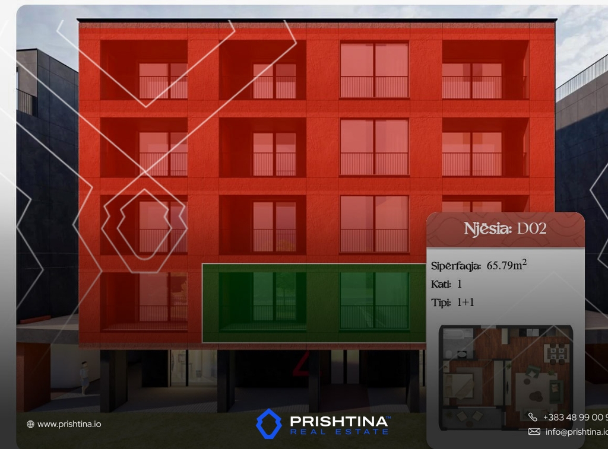
Task: Click the blue Prishtina hexagon logo icon
Action: coord(268,423)
